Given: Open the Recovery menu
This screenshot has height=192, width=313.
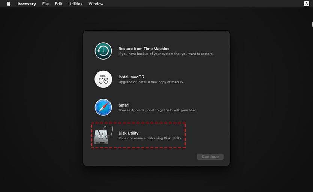Looking at the screenshot, I should [x=27, y=4].
